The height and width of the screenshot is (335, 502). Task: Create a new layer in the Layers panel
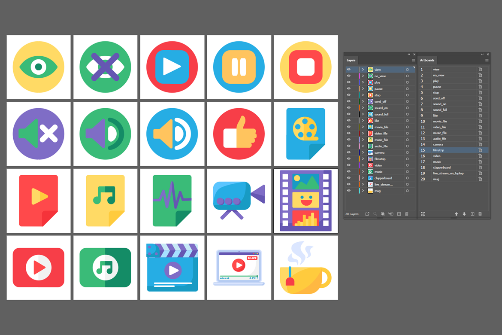399,213
